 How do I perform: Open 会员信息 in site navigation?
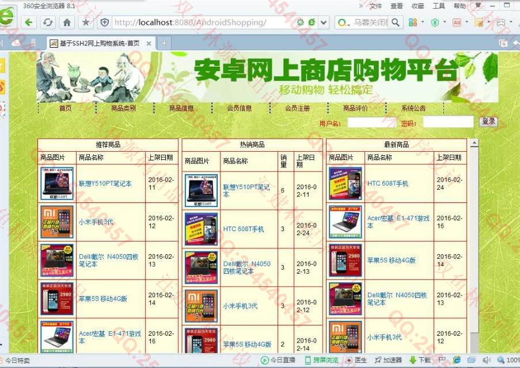tap(240, 108)
